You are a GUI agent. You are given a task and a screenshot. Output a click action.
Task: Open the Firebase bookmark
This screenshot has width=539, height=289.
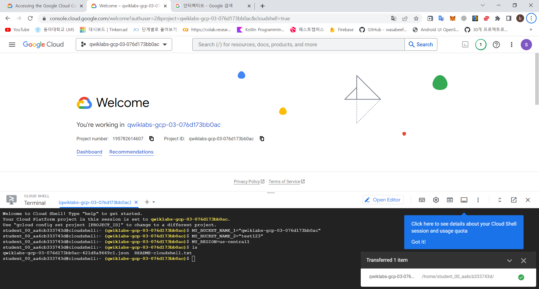[x=342, y=29]
